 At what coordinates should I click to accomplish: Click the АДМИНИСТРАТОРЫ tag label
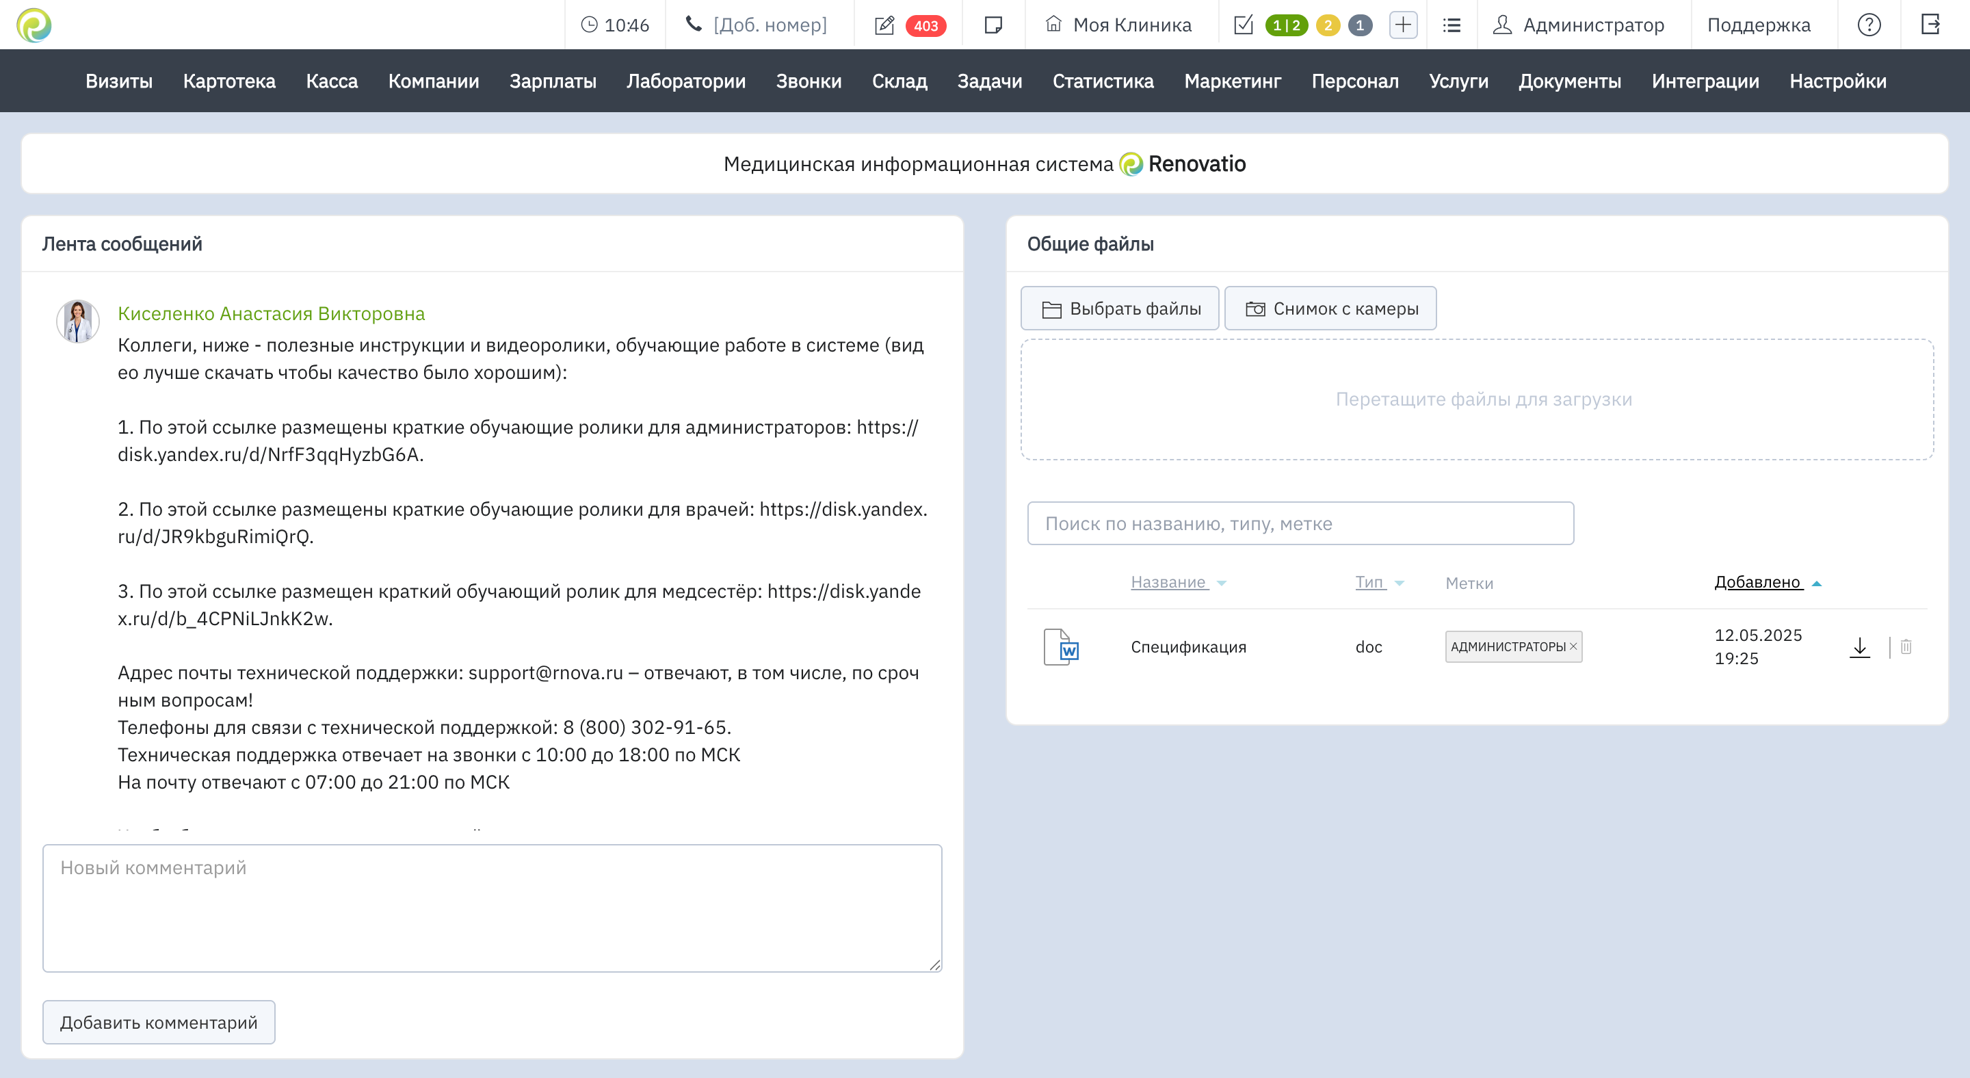point(1508,647)
